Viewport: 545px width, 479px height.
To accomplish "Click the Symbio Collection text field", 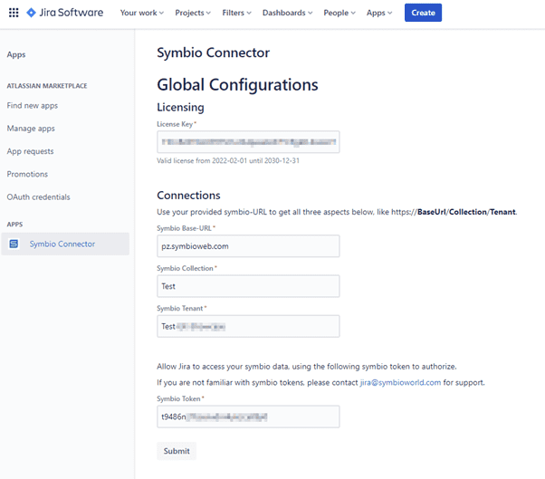I will (248, 286).
